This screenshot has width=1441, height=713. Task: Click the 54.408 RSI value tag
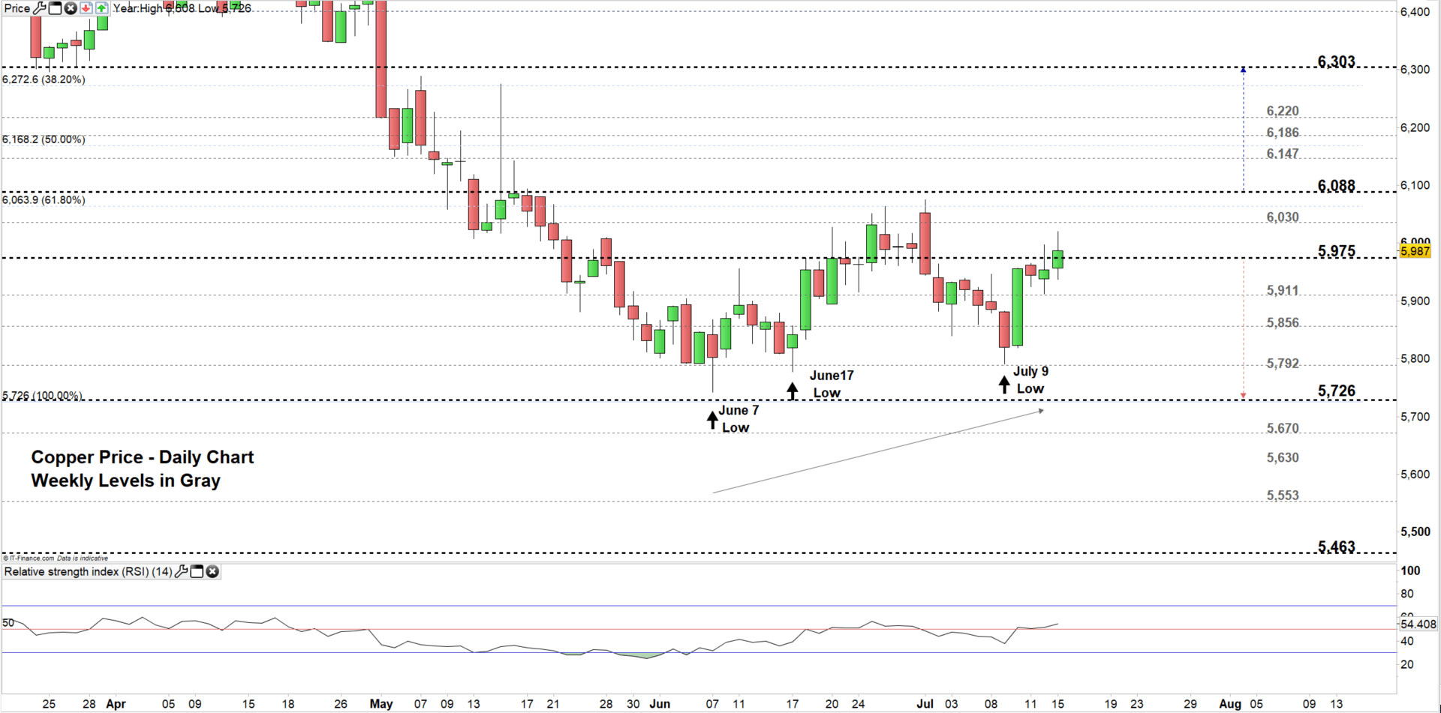pos(1418,624)
